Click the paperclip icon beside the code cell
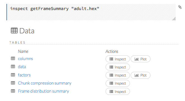The height and width of the screenshot is (101, 185). [180, 7]
